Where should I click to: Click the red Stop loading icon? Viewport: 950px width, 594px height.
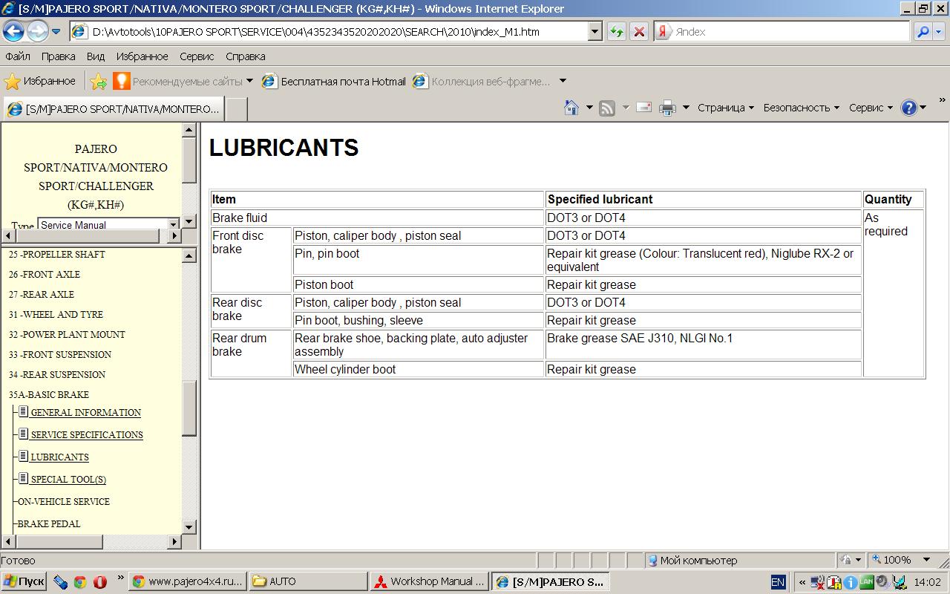pos(638,32)
